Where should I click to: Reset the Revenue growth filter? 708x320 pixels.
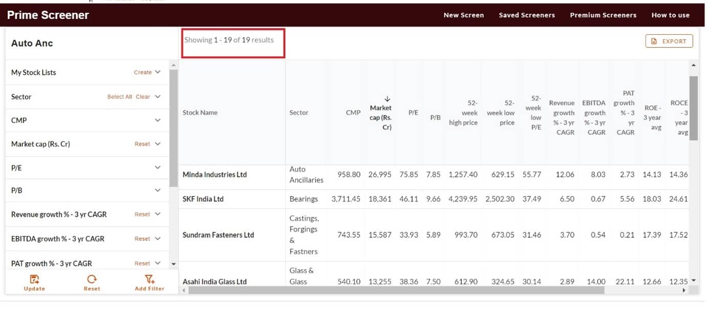coord(142,214)
